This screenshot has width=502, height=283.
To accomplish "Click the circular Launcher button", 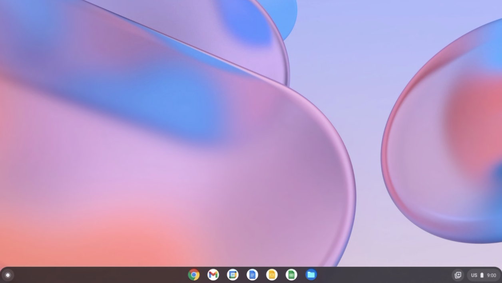I will point(8,275).
